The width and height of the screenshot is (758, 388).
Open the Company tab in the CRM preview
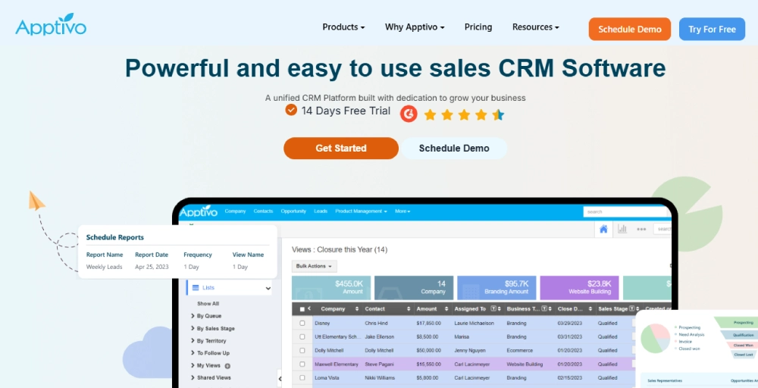pyautogui.click(x=235, y=211)
